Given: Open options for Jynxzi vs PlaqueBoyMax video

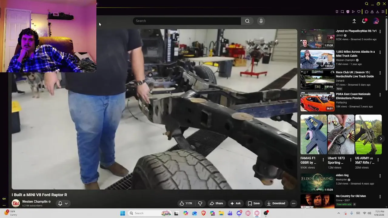Looking at the screenshot, I should [380, 31].
